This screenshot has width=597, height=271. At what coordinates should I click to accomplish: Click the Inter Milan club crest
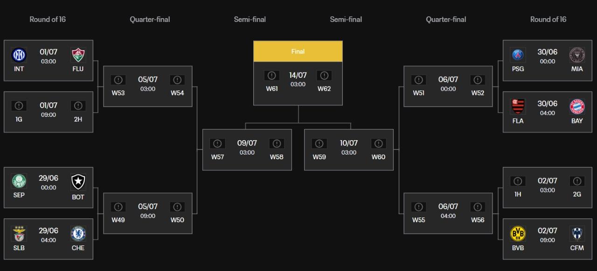19,55
